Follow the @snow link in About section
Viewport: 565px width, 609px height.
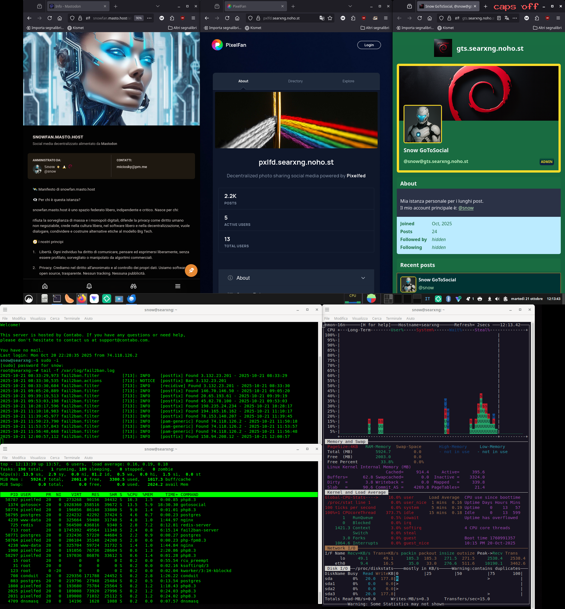466,208
